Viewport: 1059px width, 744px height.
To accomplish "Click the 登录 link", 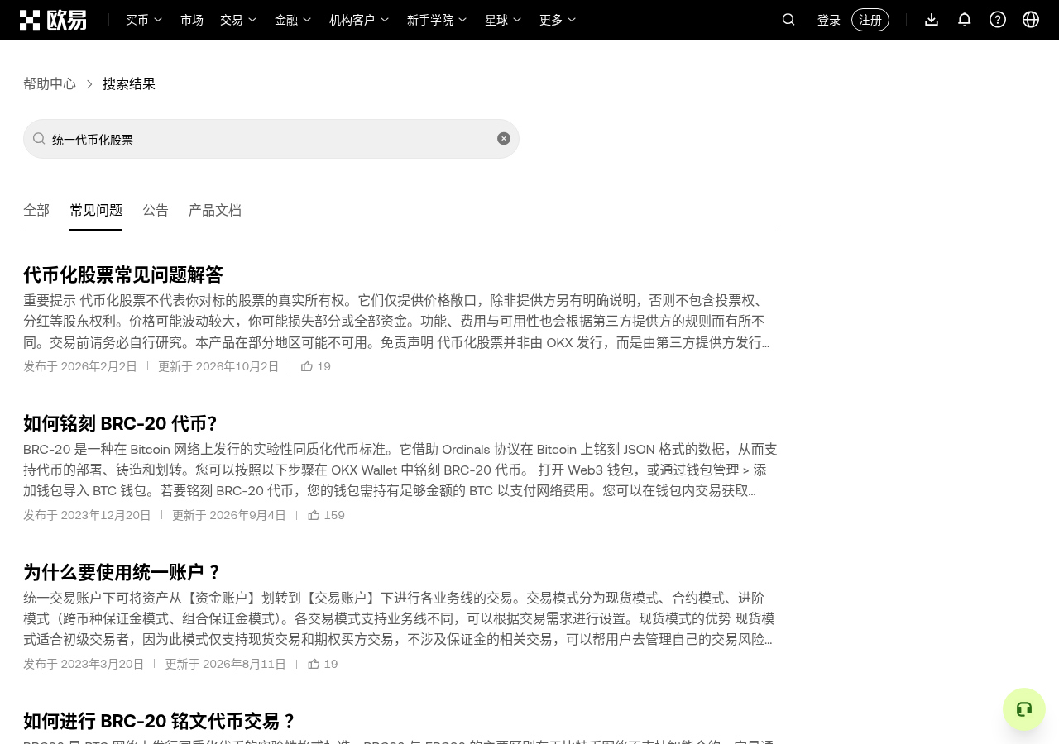I will pyautogui.click(x=829, y=21).
